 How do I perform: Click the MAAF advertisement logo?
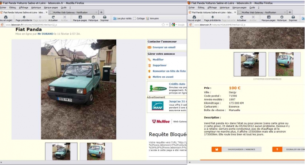pyautogui.click(x=157, y=106)
